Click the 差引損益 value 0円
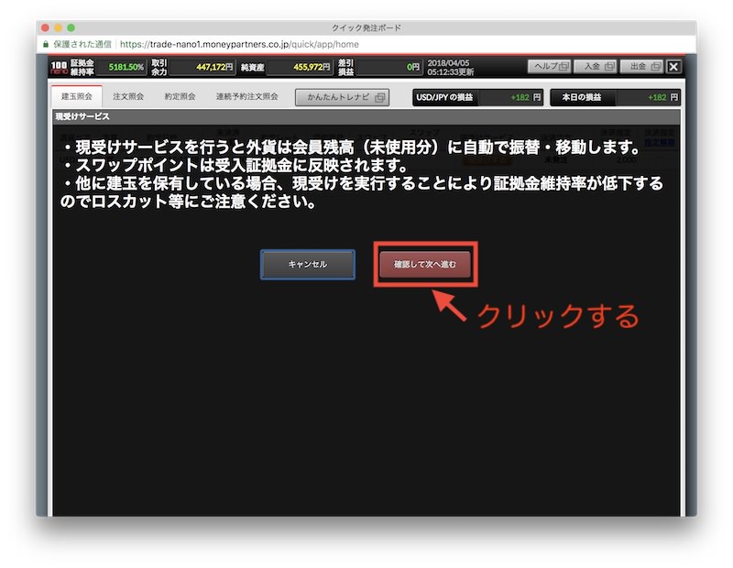This screenshot has height=568, width=733. [413, 67]
